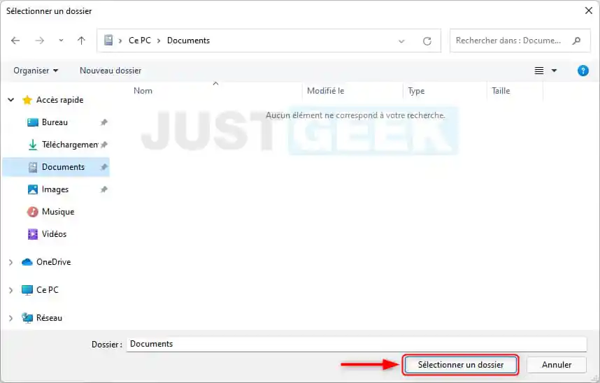Image resolution: width=600 pixels, height=383 pixels.
Task: Select Documents in the address path
Action: click(188, 40)
